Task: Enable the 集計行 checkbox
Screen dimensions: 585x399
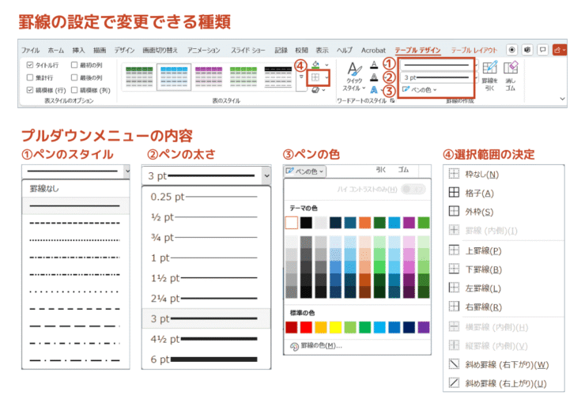Action: pyautogui.click(x=30, y=77)
